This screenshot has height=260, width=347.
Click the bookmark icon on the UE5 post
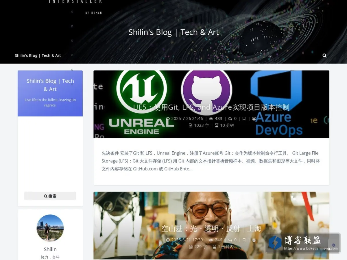[x=244, y=118]
